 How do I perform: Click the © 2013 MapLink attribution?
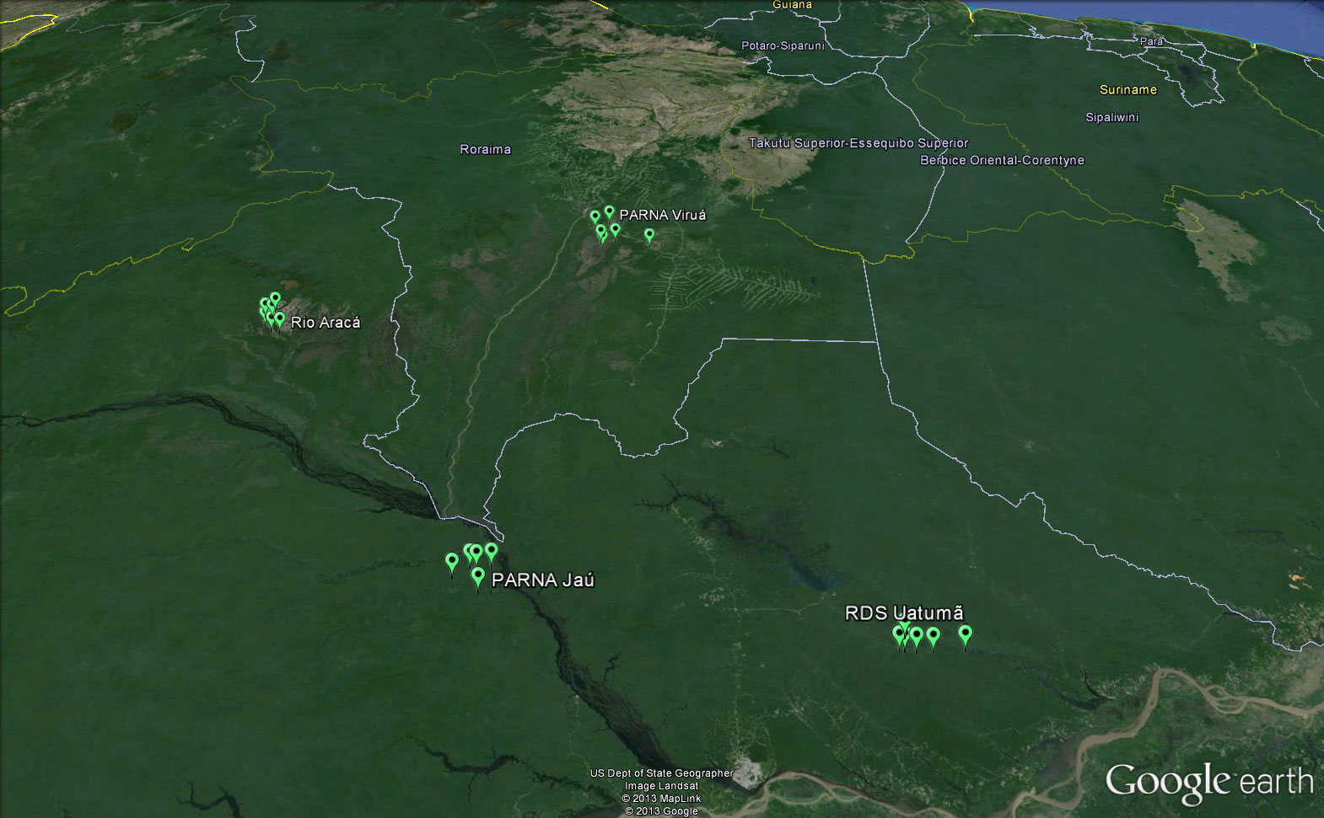[x=661, y=798]
